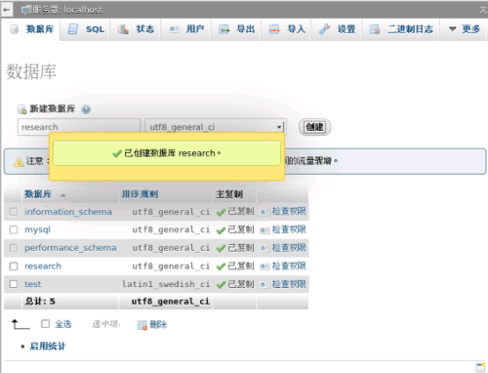The image size is (488, 373).
Task: Click 检查权限 for test
Action: pos(289,284)
